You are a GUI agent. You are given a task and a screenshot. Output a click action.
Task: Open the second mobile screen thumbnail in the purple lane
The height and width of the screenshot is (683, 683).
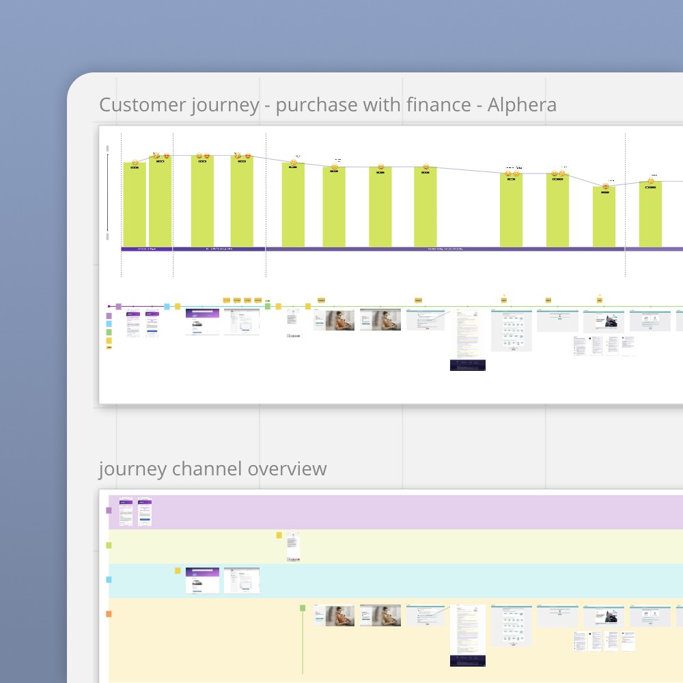pos(145,511)
